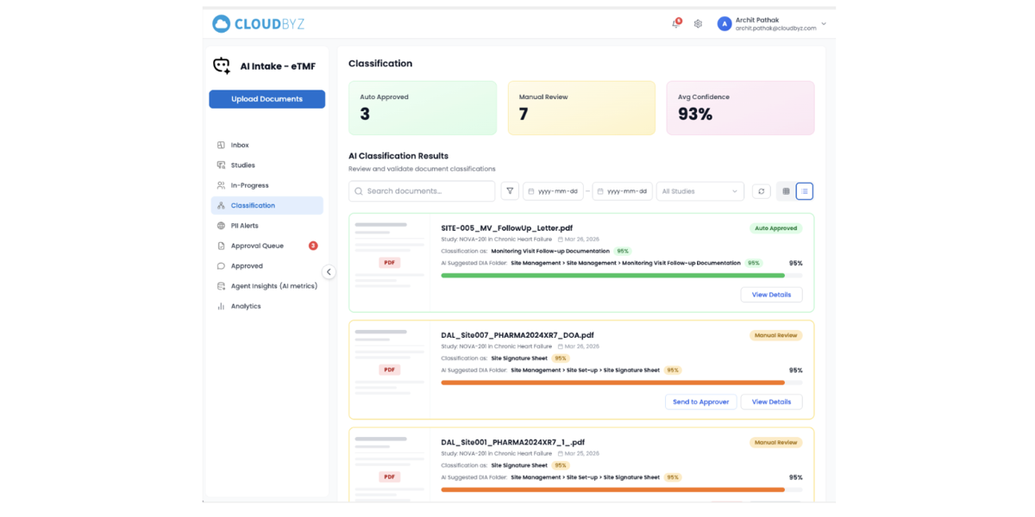Toggle the filter options
Viewport: 1035px width, 517px height.
point(509,190)
